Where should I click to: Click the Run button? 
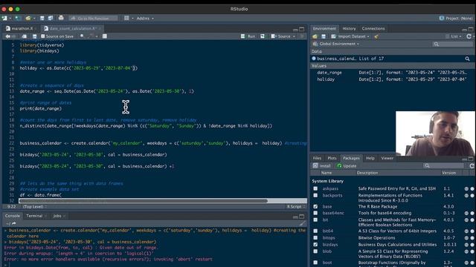pos(248,36)
